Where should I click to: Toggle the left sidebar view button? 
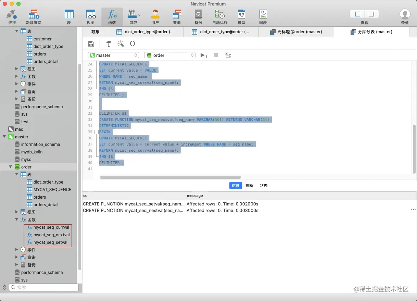357,14
